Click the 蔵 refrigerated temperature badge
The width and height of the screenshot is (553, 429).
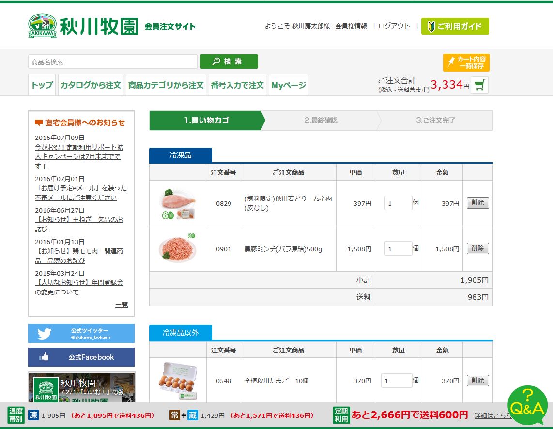coord(193,415)
